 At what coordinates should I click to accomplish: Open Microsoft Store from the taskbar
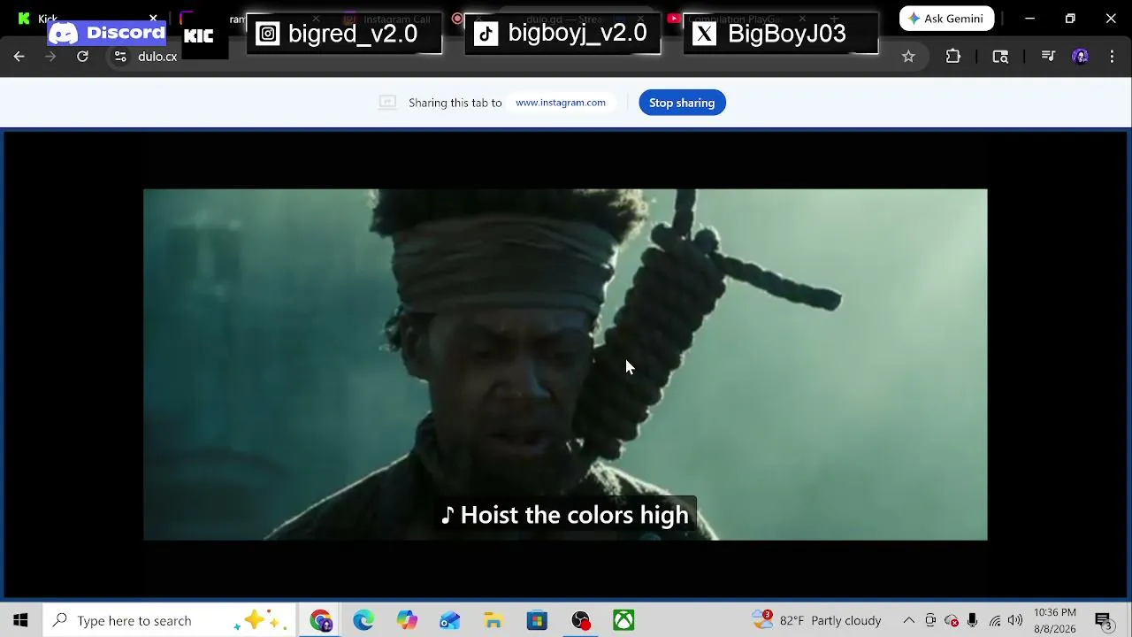537,620
